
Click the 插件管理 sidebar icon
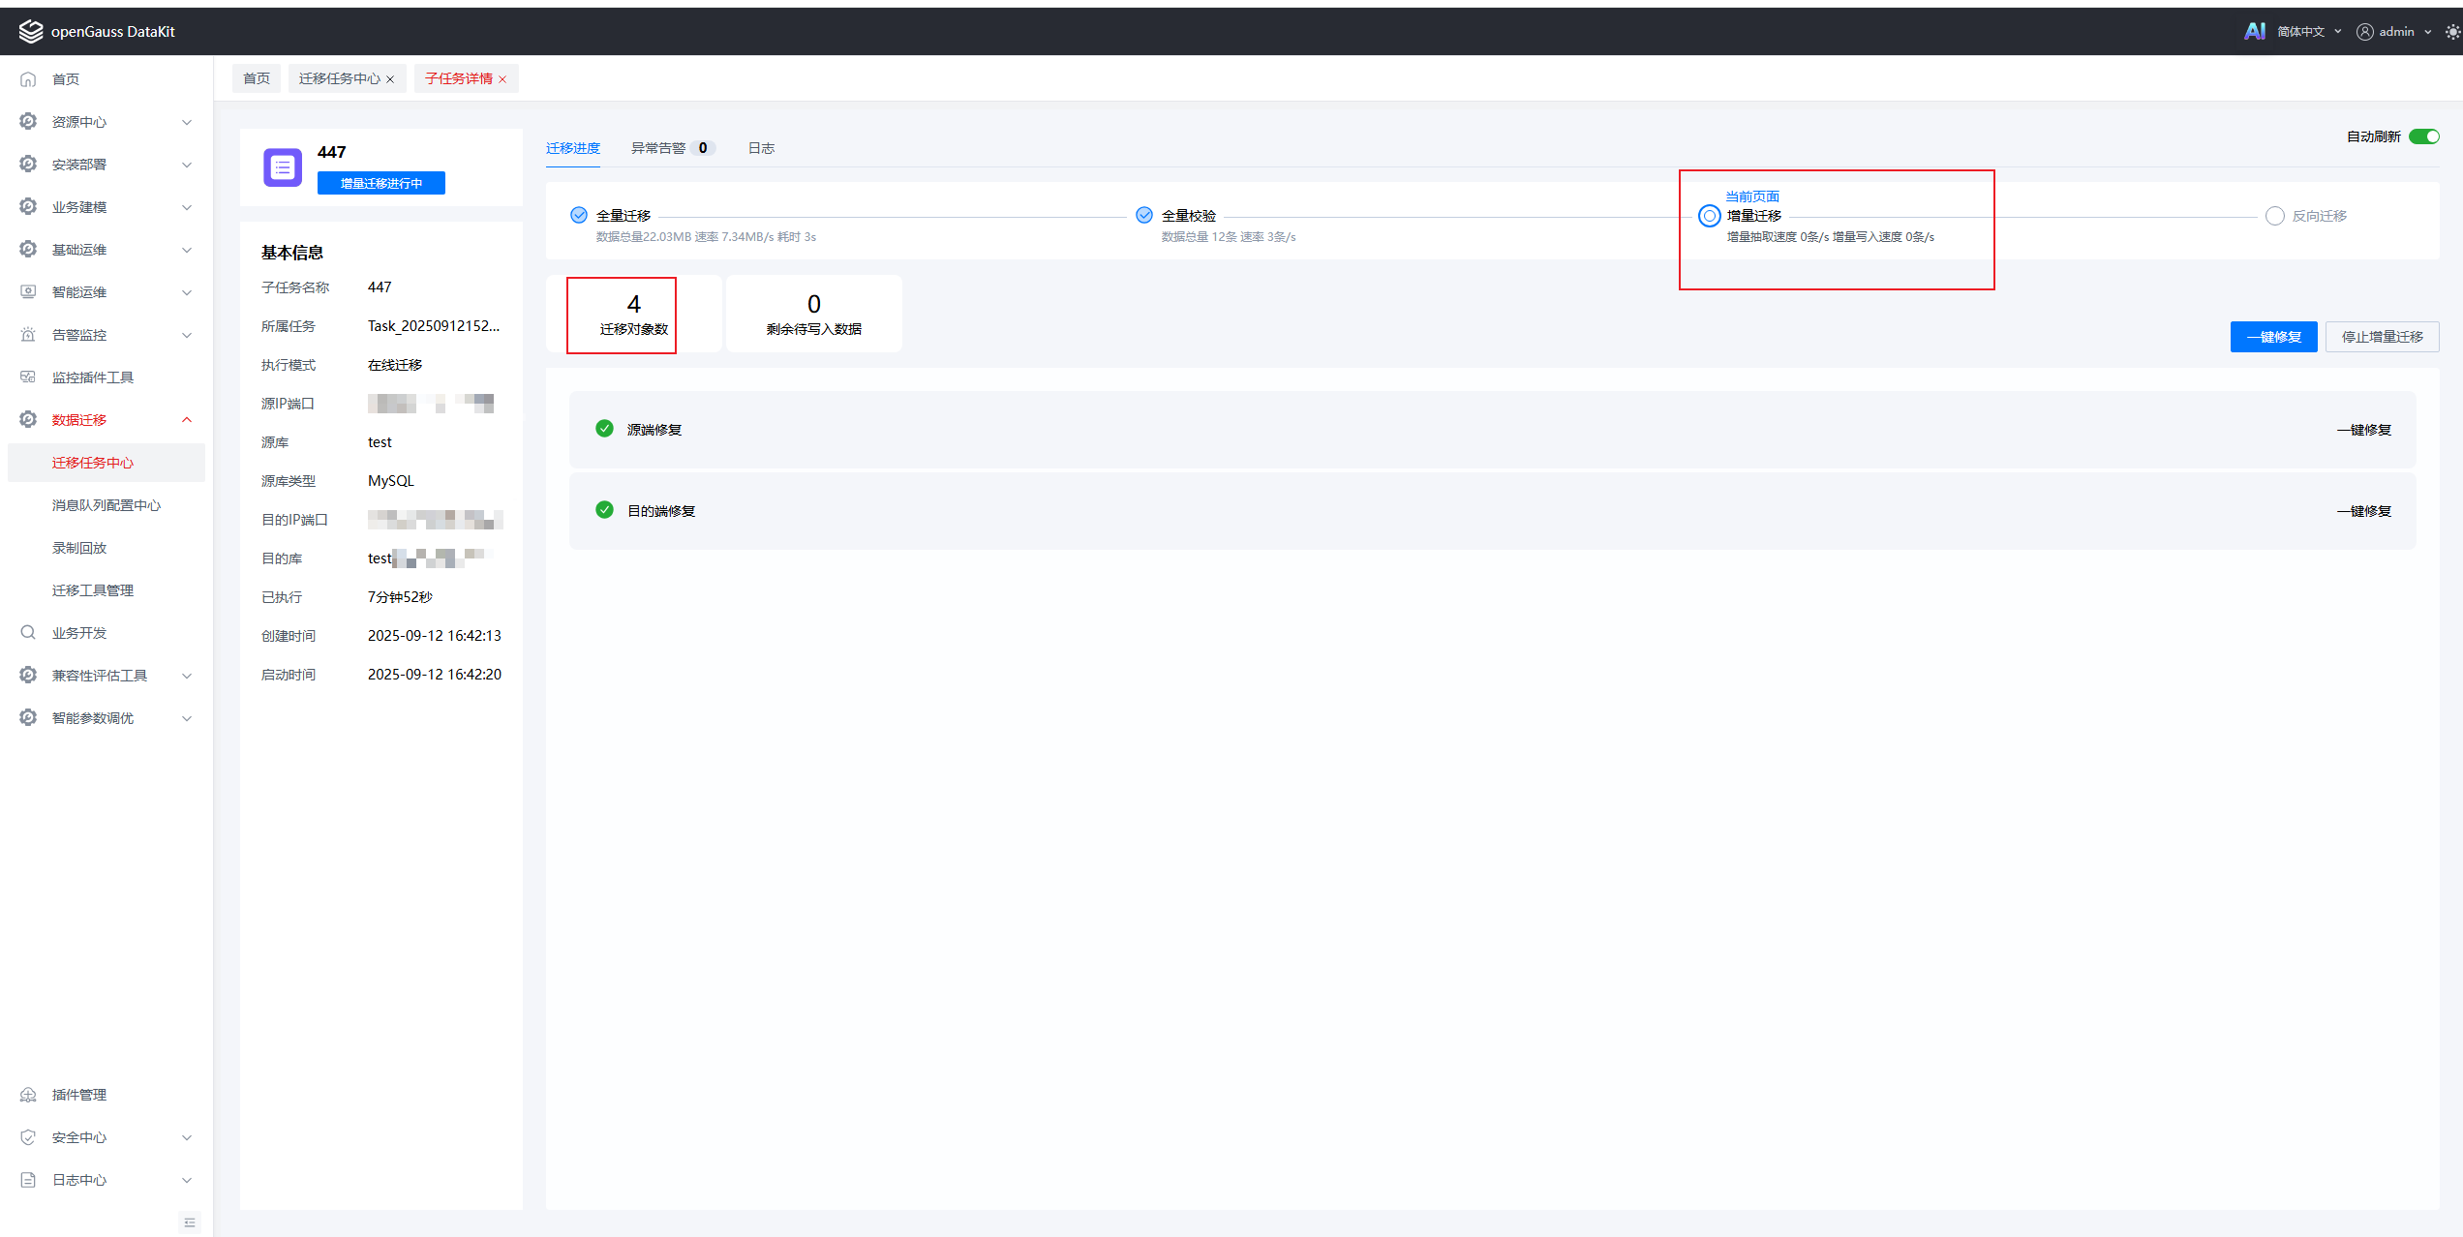[x=28, y=1095]
